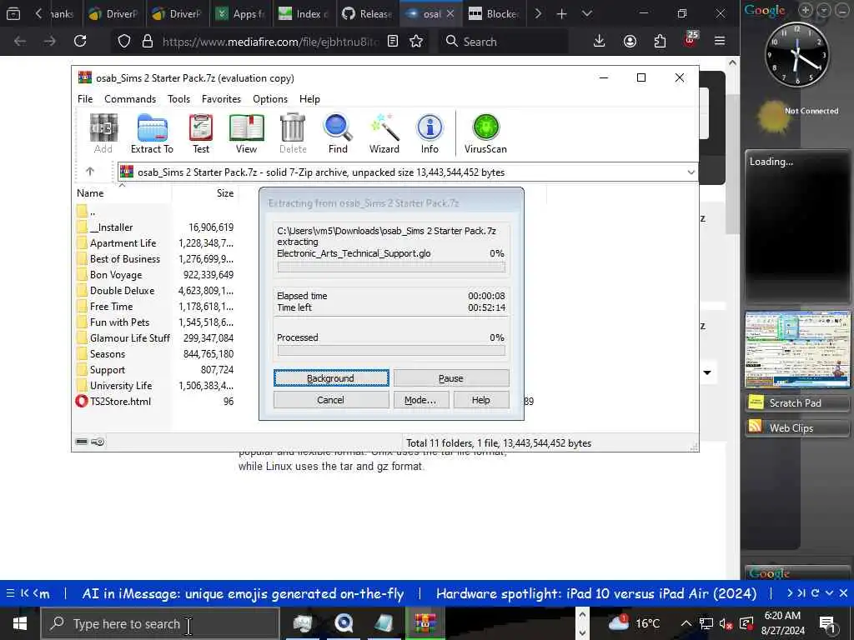Click the Extract To toolbar icon
Screen dimensions: 854x640
[152, 133]
